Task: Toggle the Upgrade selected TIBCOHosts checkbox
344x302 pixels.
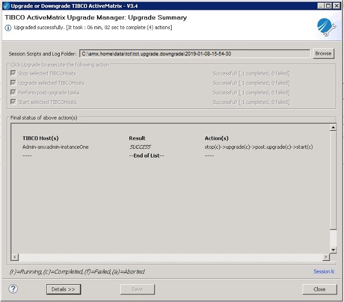Action: click(13, 83)
